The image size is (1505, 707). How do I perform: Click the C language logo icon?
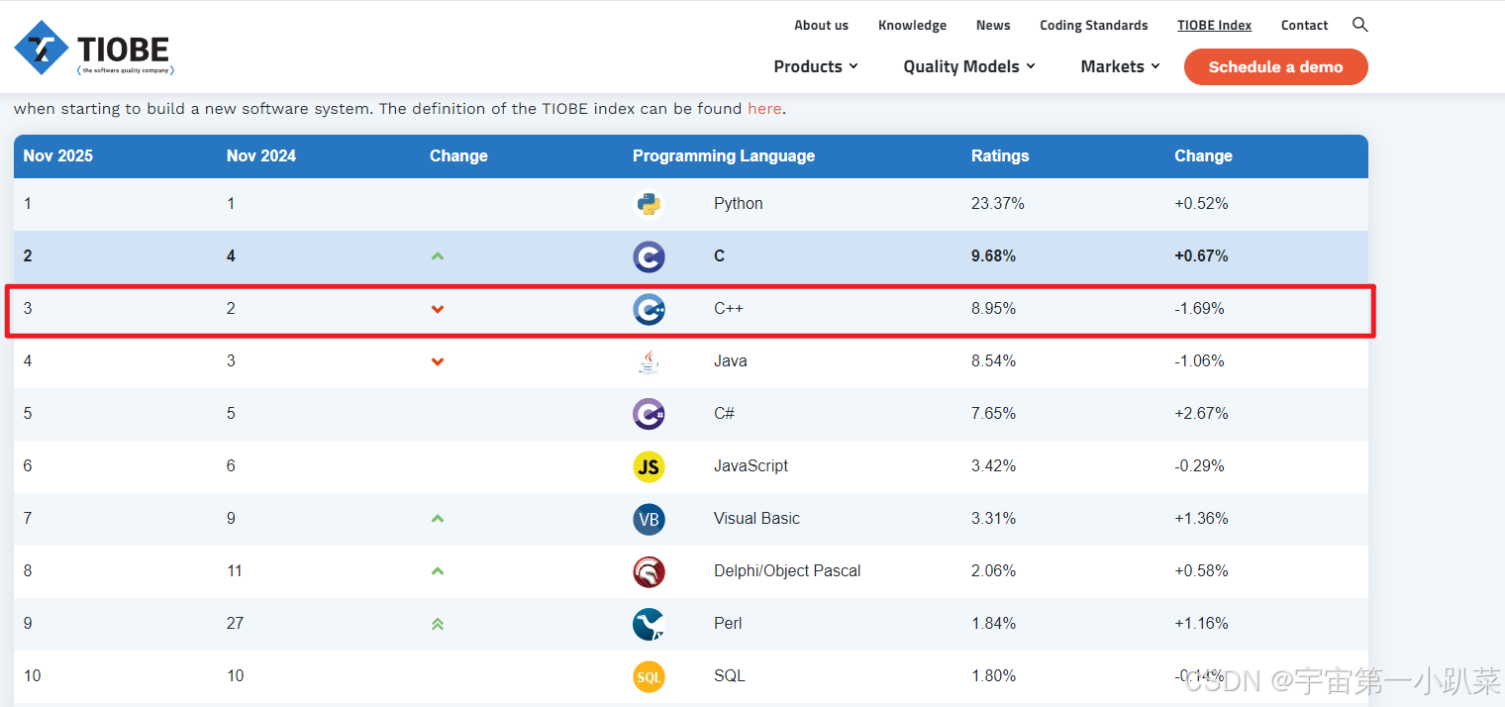(x=649, y=256)
